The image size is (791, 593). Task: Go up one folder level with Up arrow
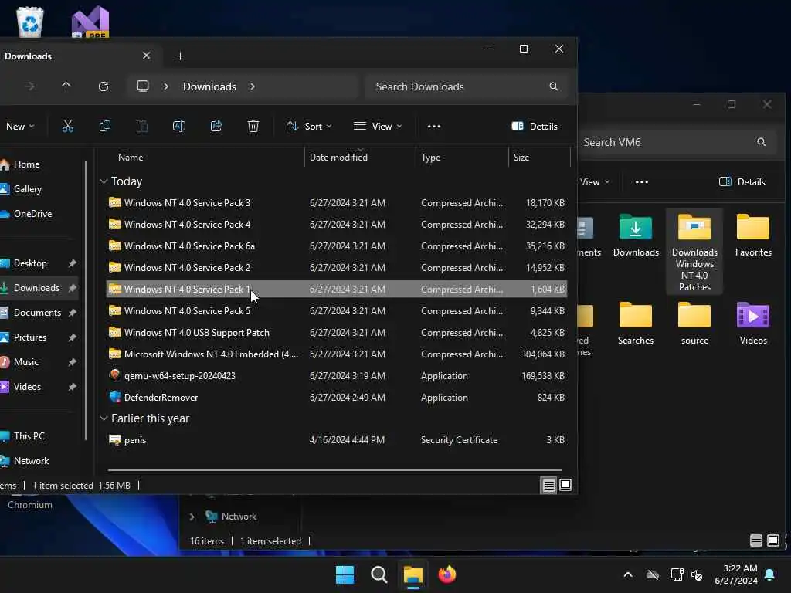click(x=66, y=86)
